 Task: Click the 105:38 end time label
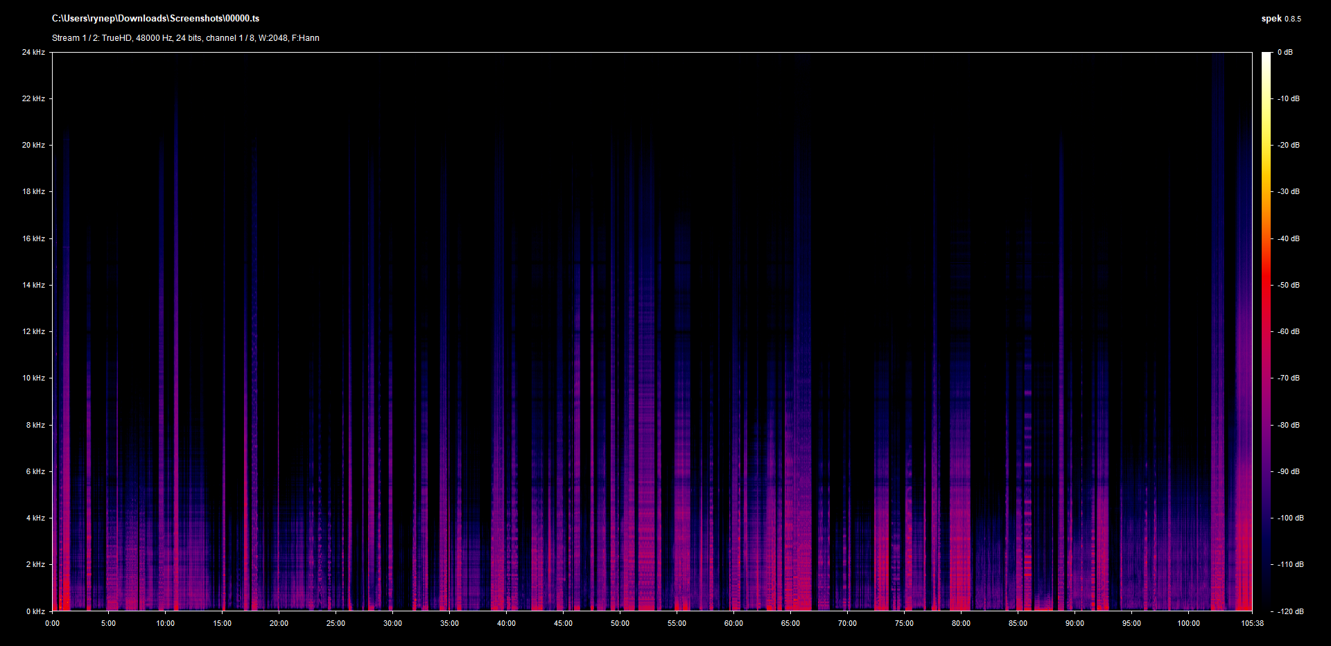[x=1252, y=624]
